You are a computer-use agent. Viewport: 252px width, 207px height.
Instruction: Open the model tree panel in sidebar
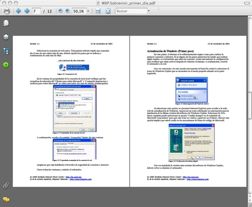click(x=6, y=51)
